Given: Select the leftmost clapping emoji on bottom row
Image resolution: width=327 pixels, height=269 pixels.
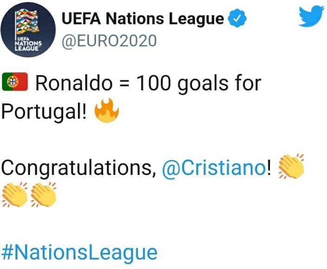Looking at the screenshot, I should (14, 194).
